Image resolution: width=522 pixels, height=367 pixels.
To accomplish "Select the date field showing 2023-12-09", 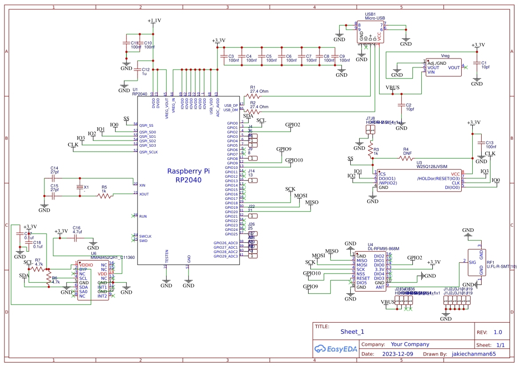I will point(399,354).
